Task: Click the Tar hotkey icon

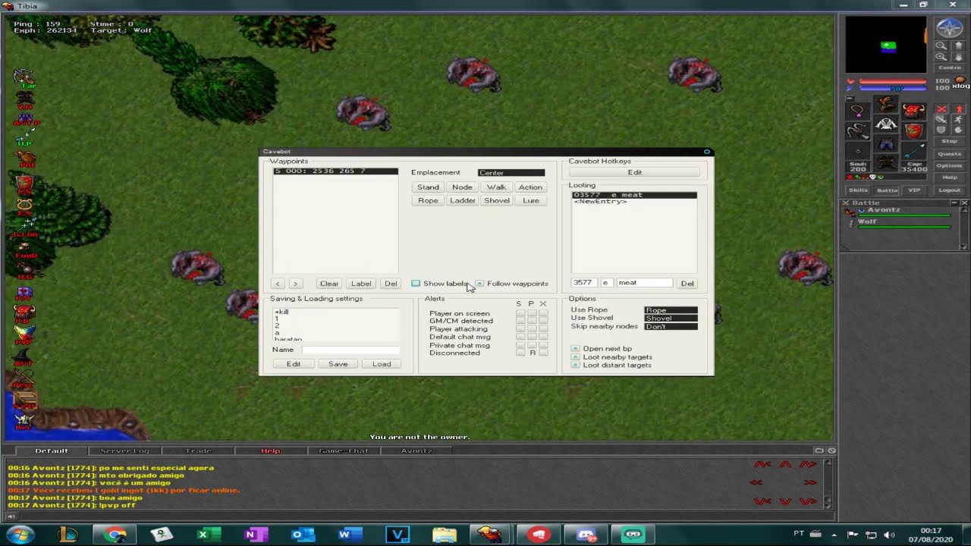Action: click(x=24, y=78)
